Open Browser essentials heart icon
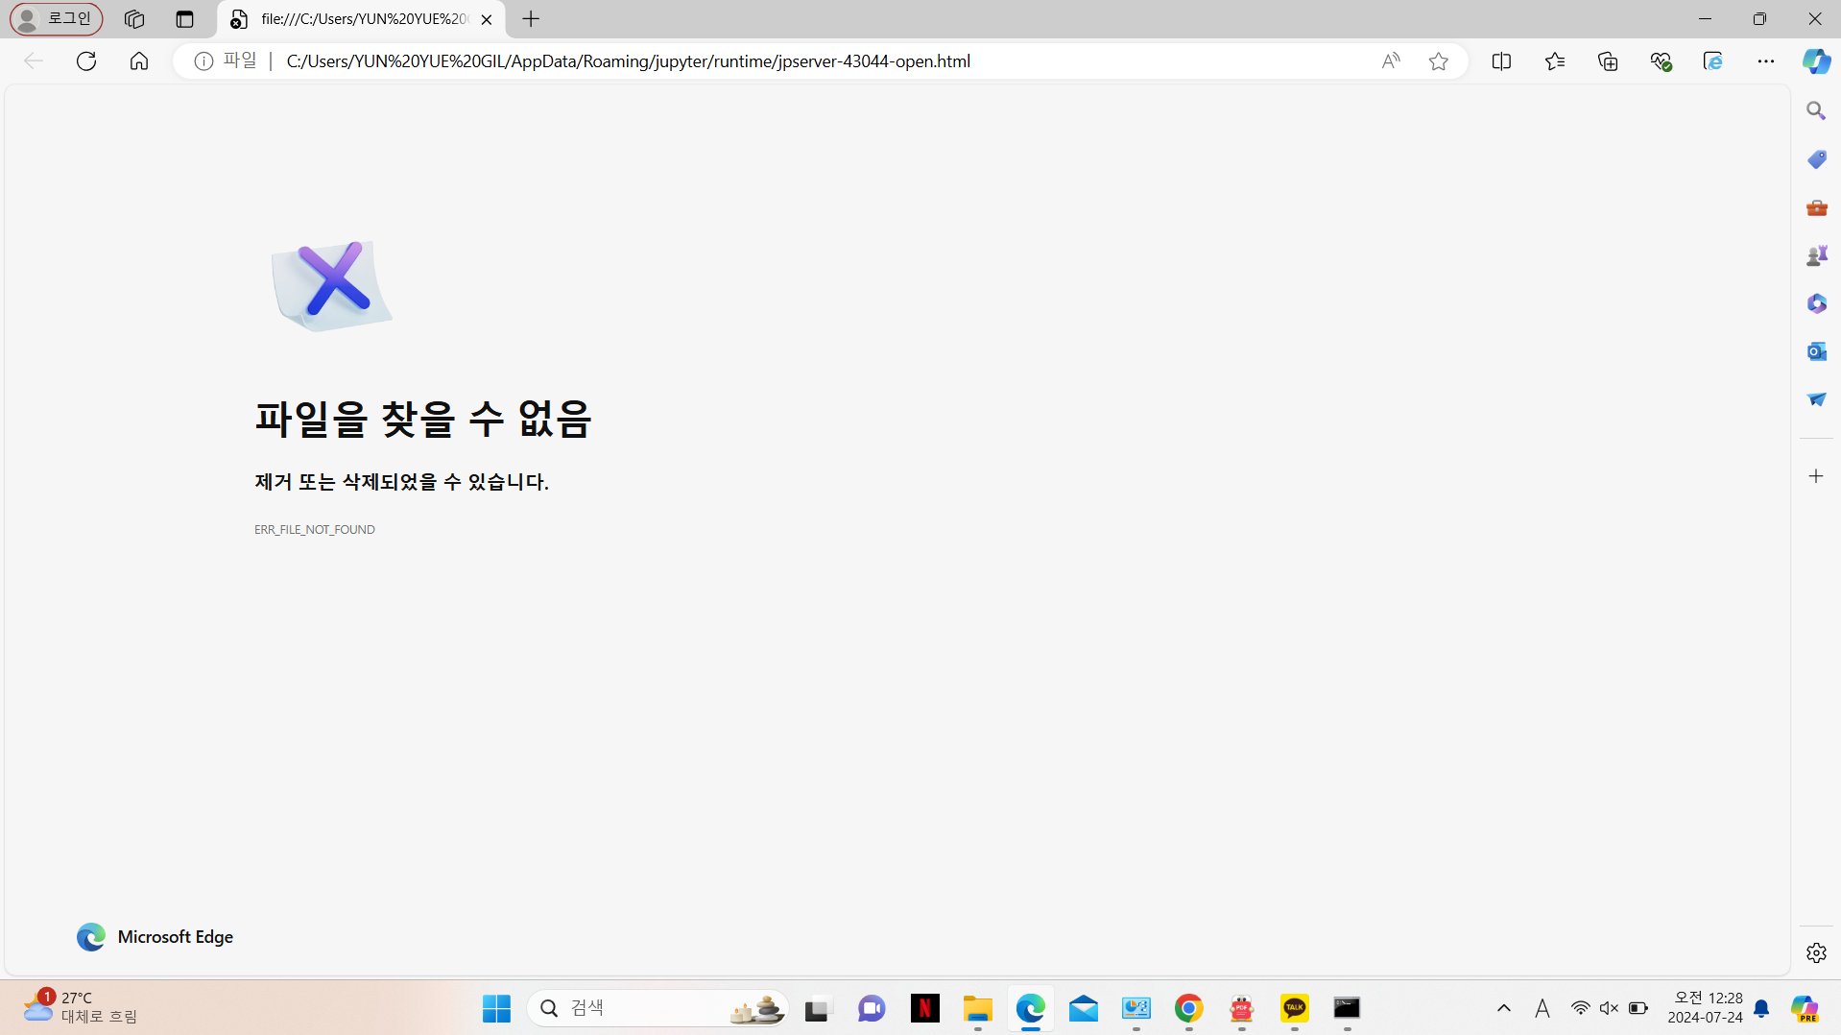This screenshot has height=1035, width=1841. coord(1661,61)
